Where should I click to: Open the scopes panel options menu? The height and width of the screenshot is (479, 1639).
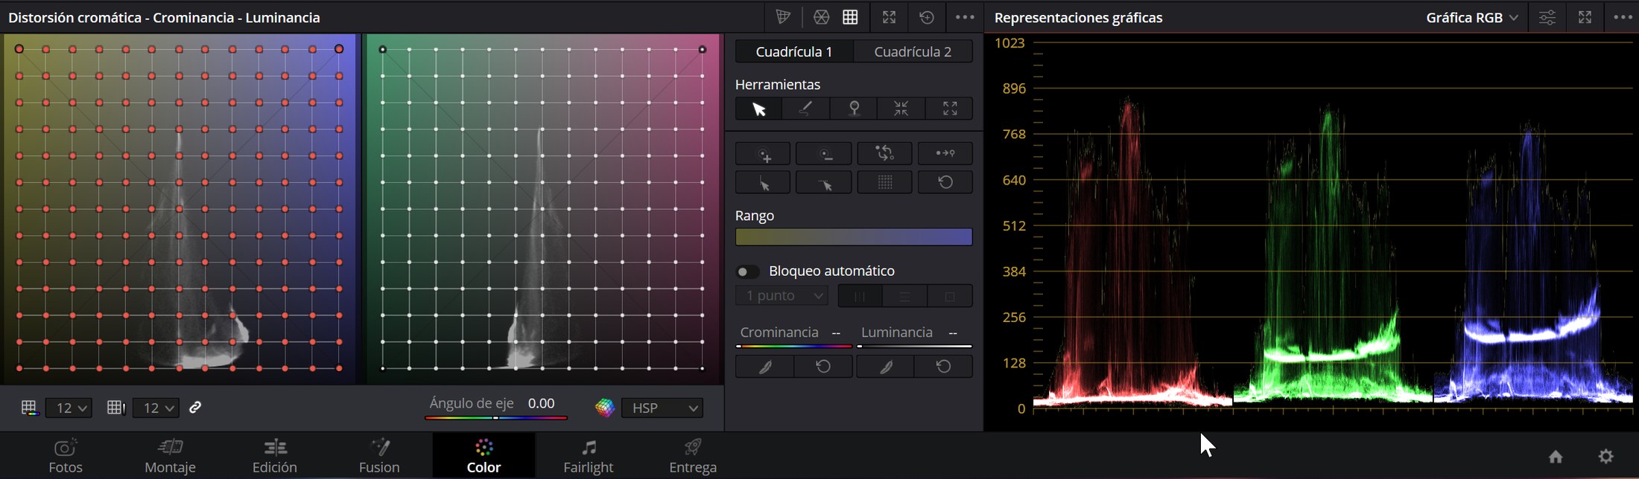[x=1623, y=17]
